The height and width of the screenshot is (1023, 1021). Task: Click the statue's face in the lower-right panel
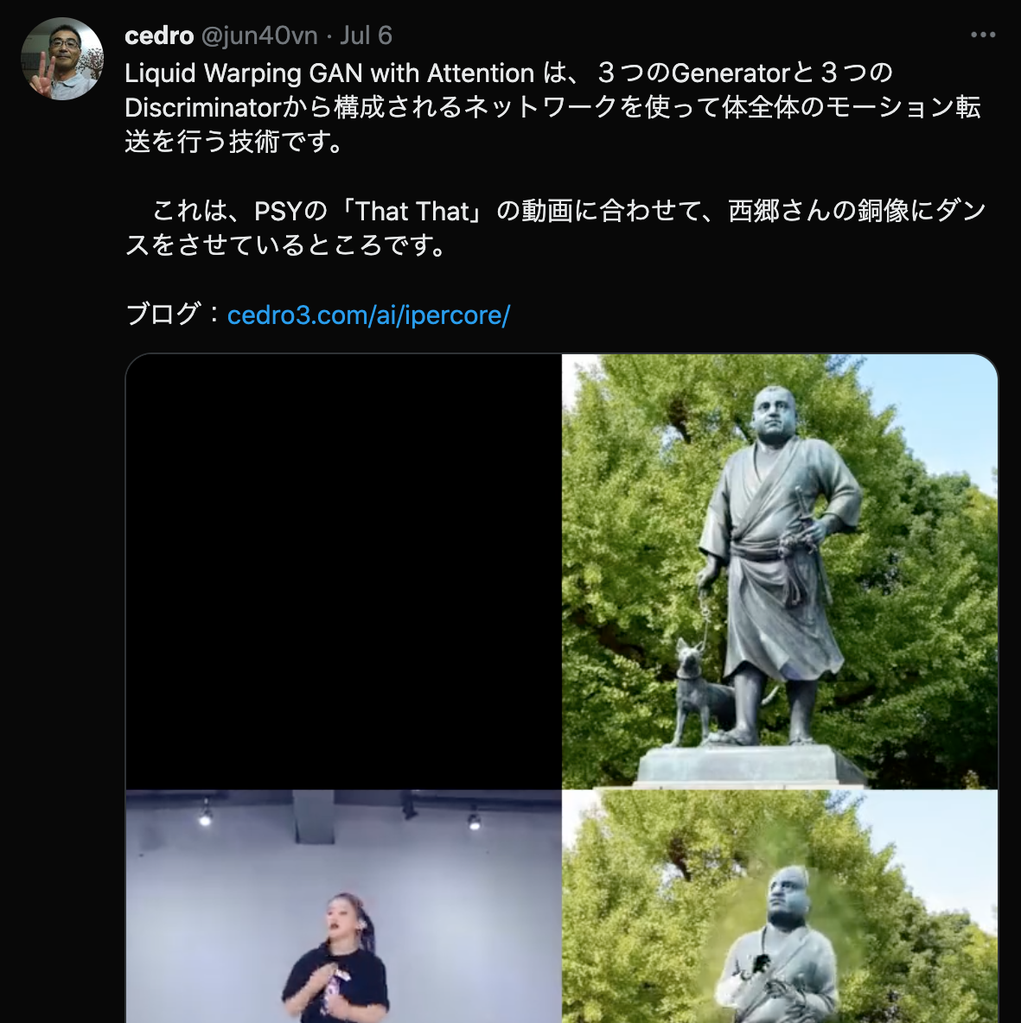coord(786,897)
